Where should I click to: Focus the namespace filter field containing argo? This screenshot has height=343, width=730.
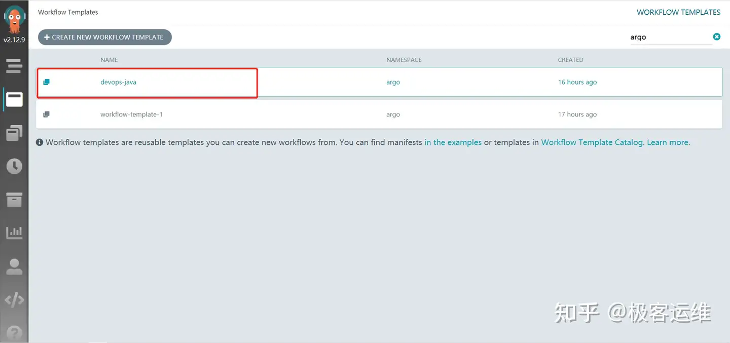coord(670,37)
